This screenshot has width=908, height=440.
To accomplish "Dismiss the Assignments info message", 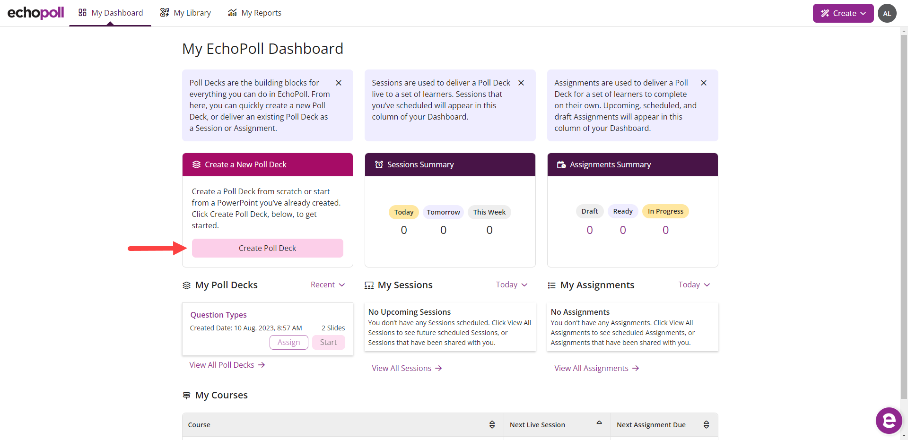I will [703, 83].
